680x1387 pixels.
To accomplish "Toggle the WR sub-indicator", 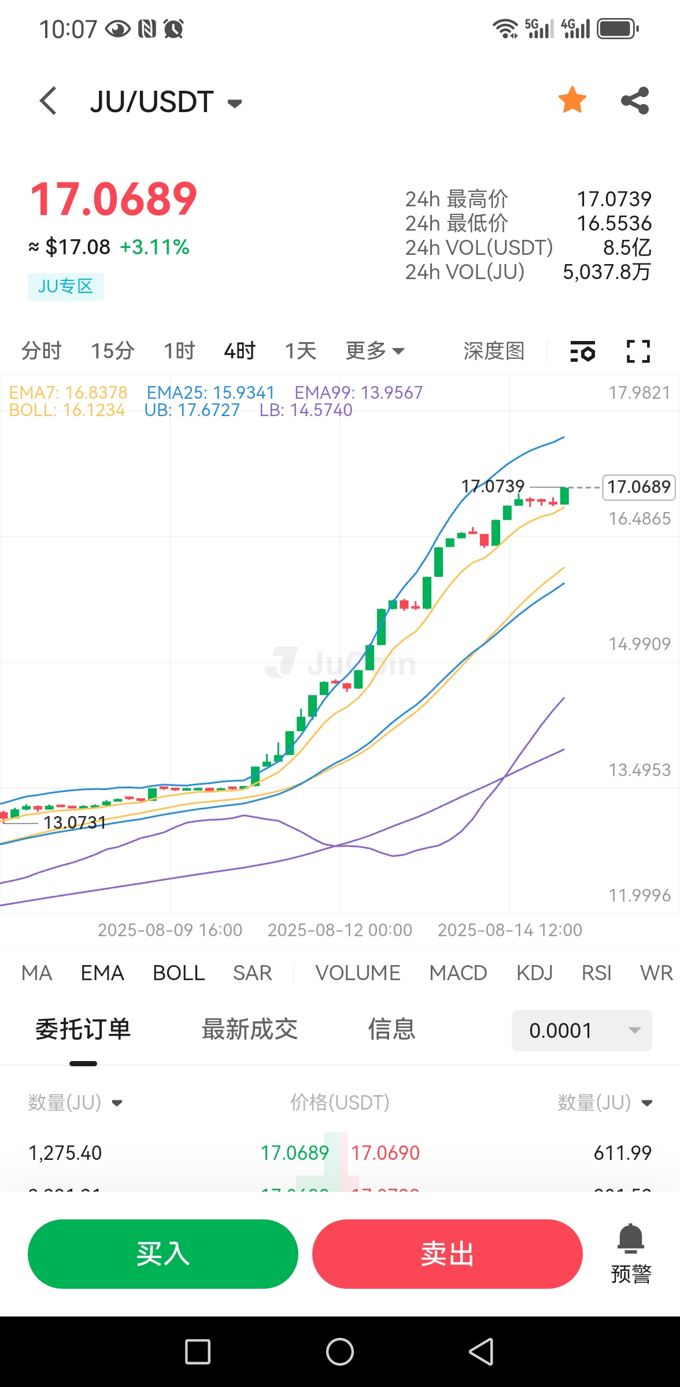I will pos(657,973).
